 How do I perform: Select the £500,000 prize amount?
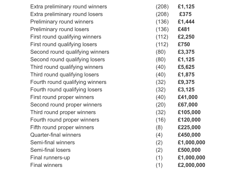189,150
